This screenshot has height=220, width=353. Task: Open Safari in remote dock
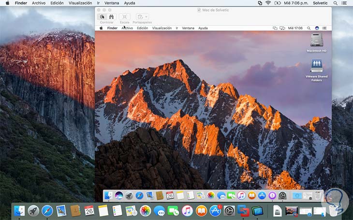tap(139, 196)
